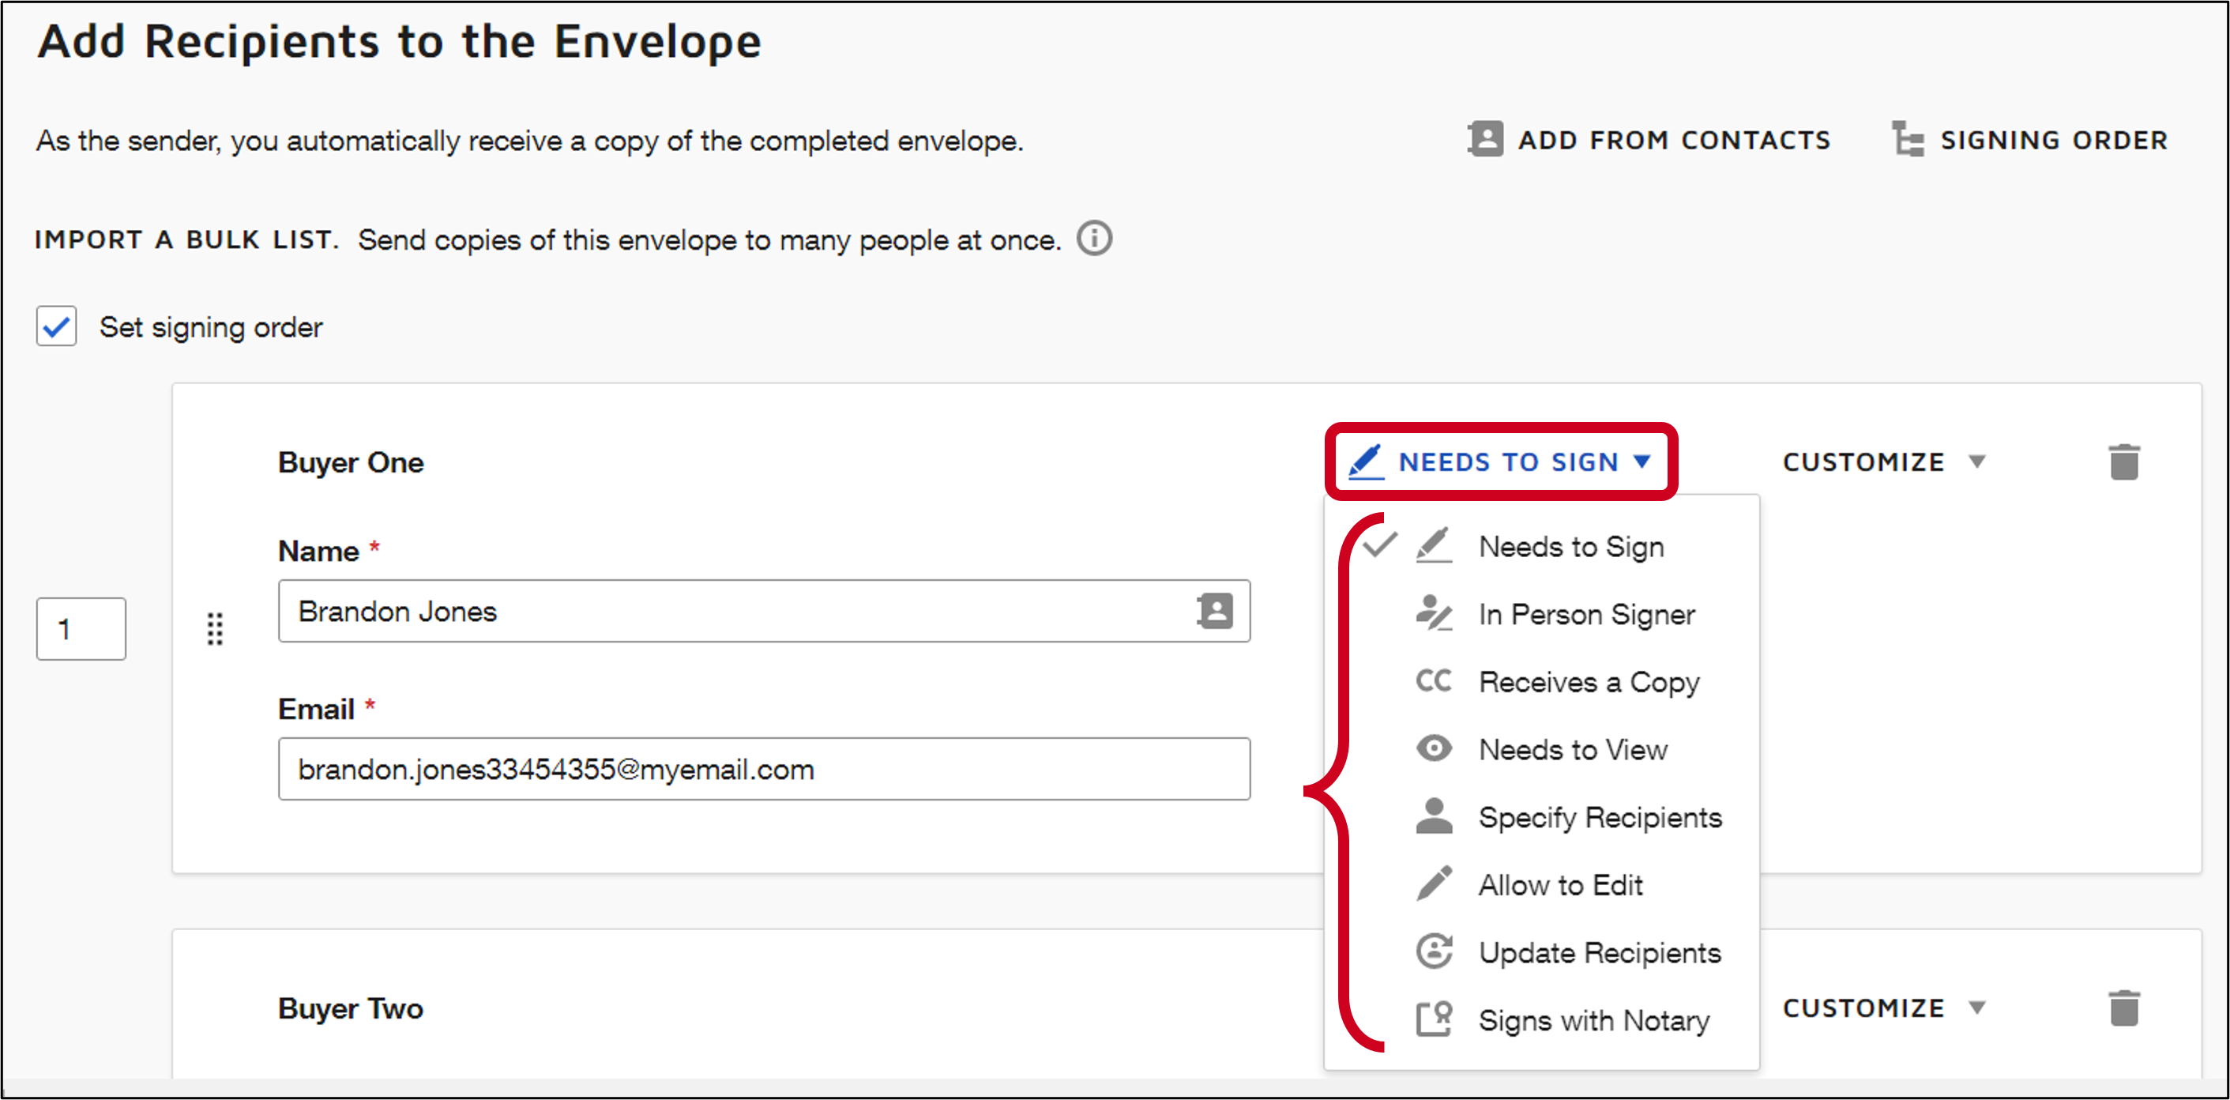Expand Customize for Buyer Two

(x=1883, y=1008)
